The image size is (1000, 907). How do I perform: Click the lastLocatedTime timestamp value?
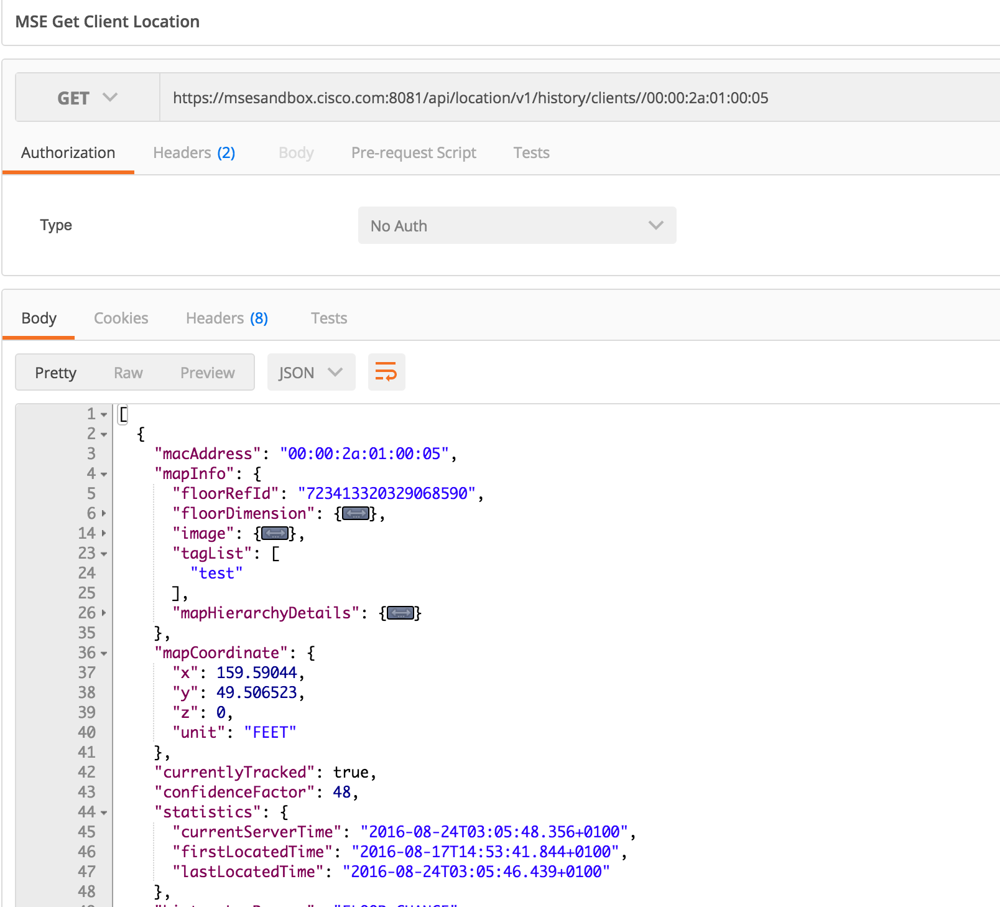pos(476,872)
